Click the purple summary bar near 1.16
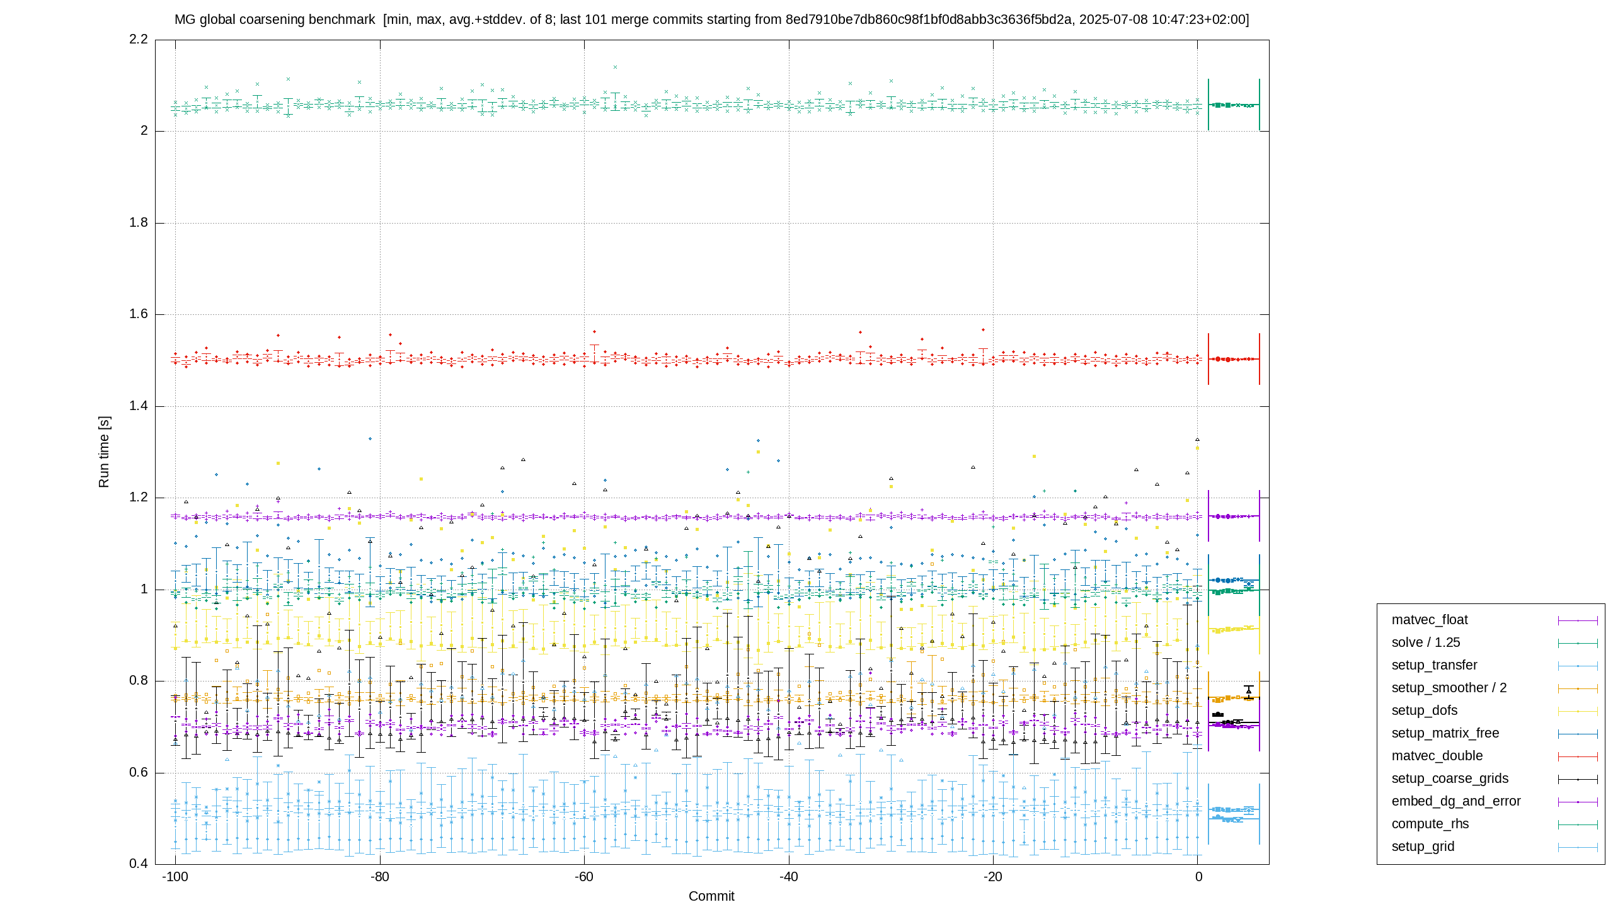Image resolution: width=1613 pixels, height=907 pixels. 1234,516
